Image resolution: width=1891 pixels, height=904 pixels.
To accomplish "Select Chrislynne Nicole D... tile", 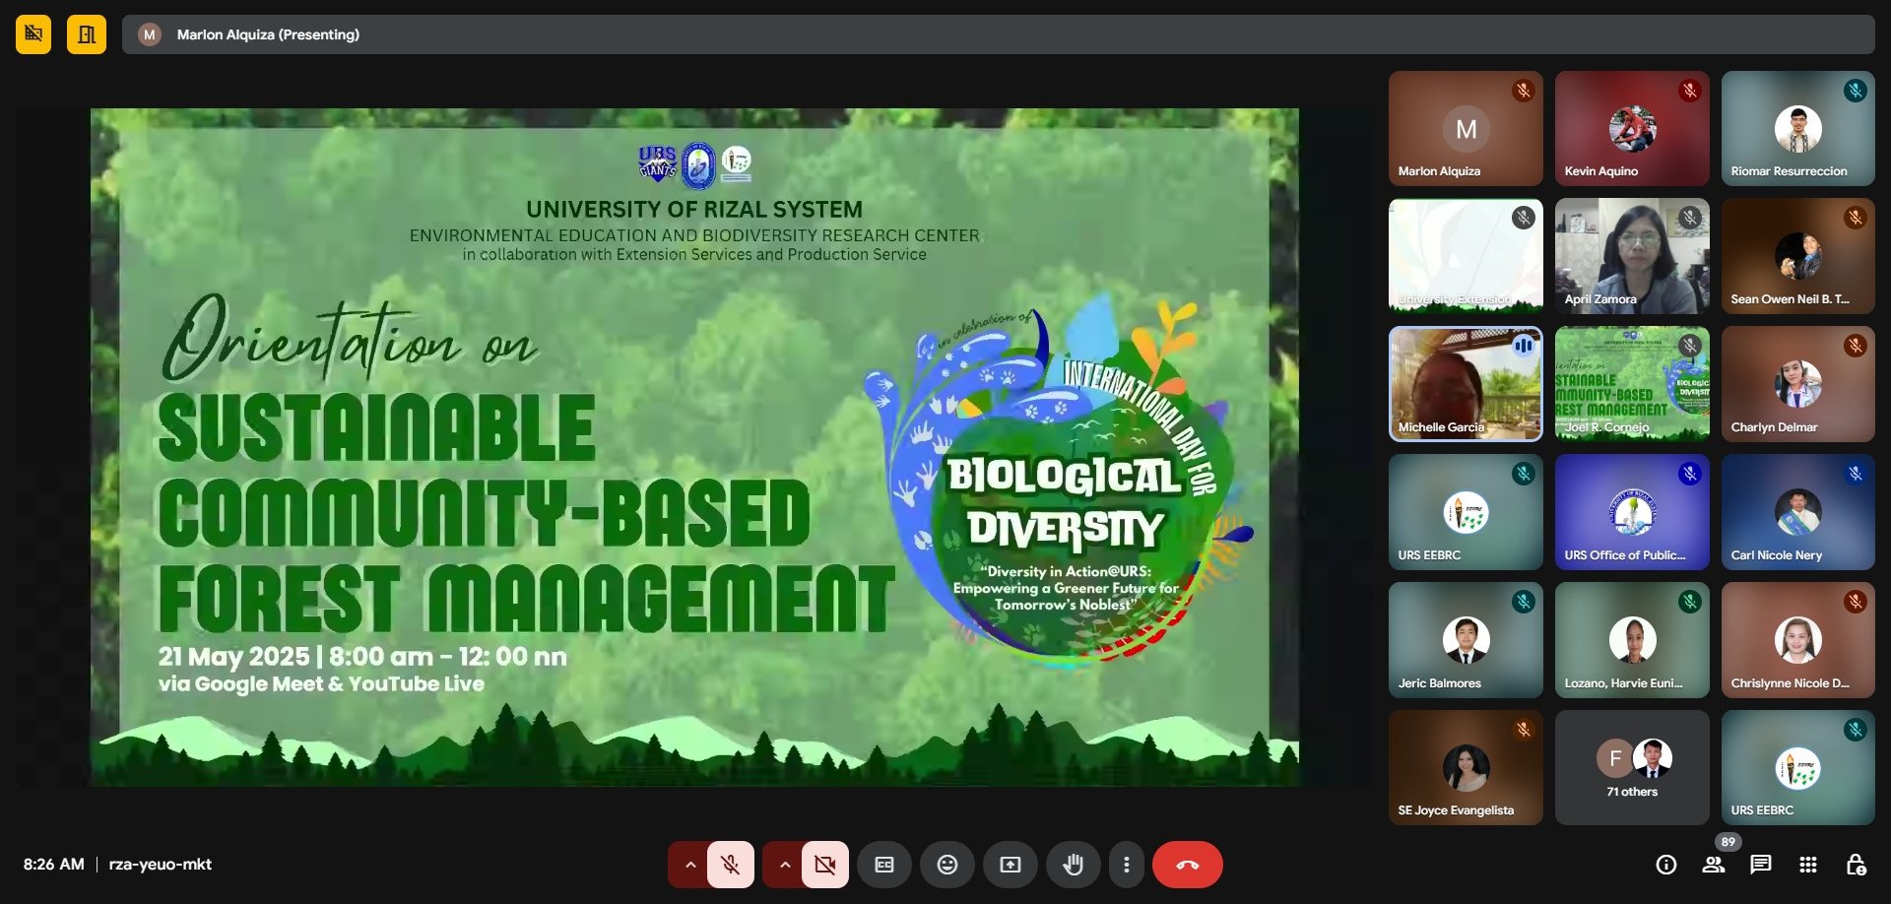I will (x=1798, y=640).
